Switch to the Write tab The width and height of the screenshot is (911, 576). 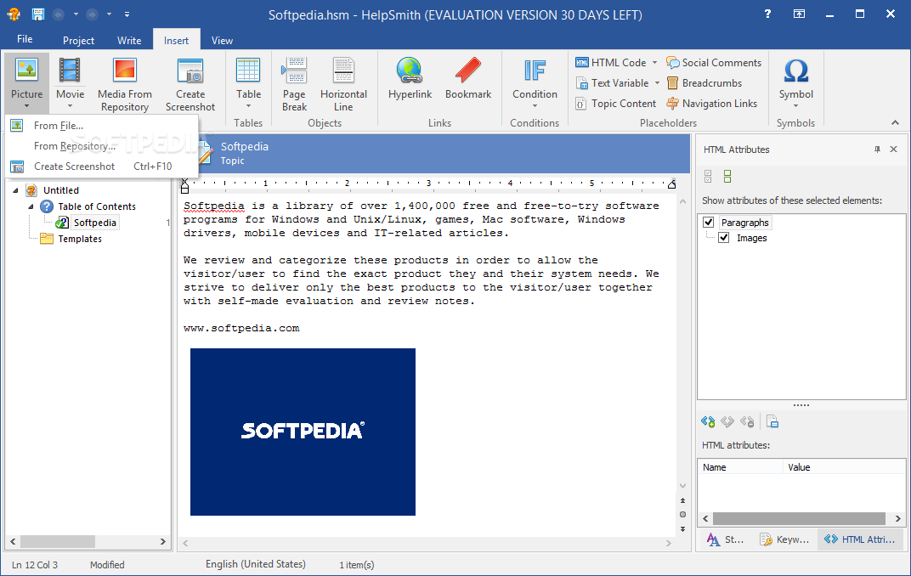129,40
